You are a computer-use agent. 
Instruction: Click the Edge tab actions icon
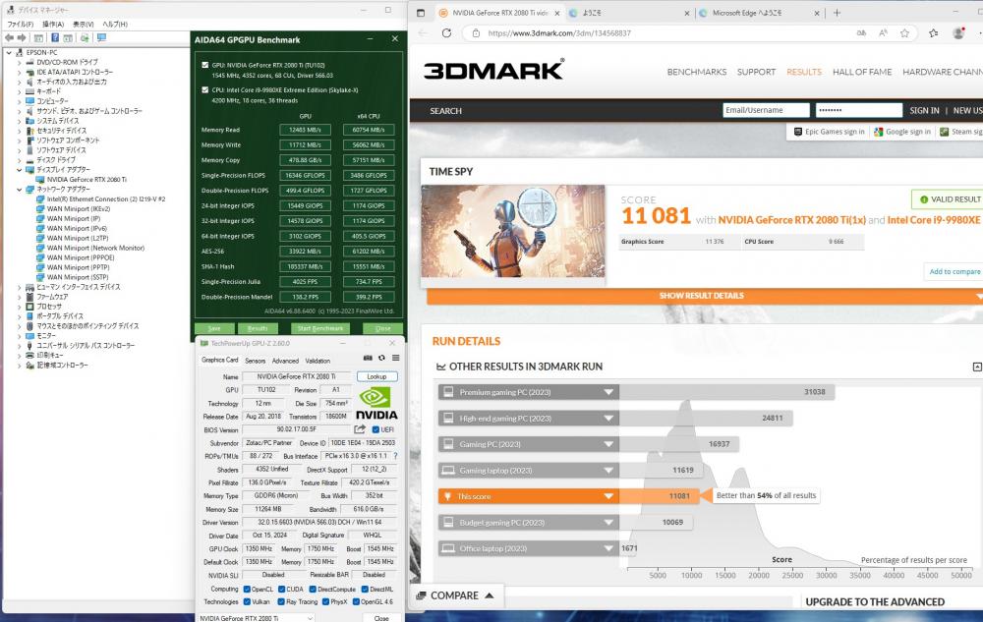(421, 13)
